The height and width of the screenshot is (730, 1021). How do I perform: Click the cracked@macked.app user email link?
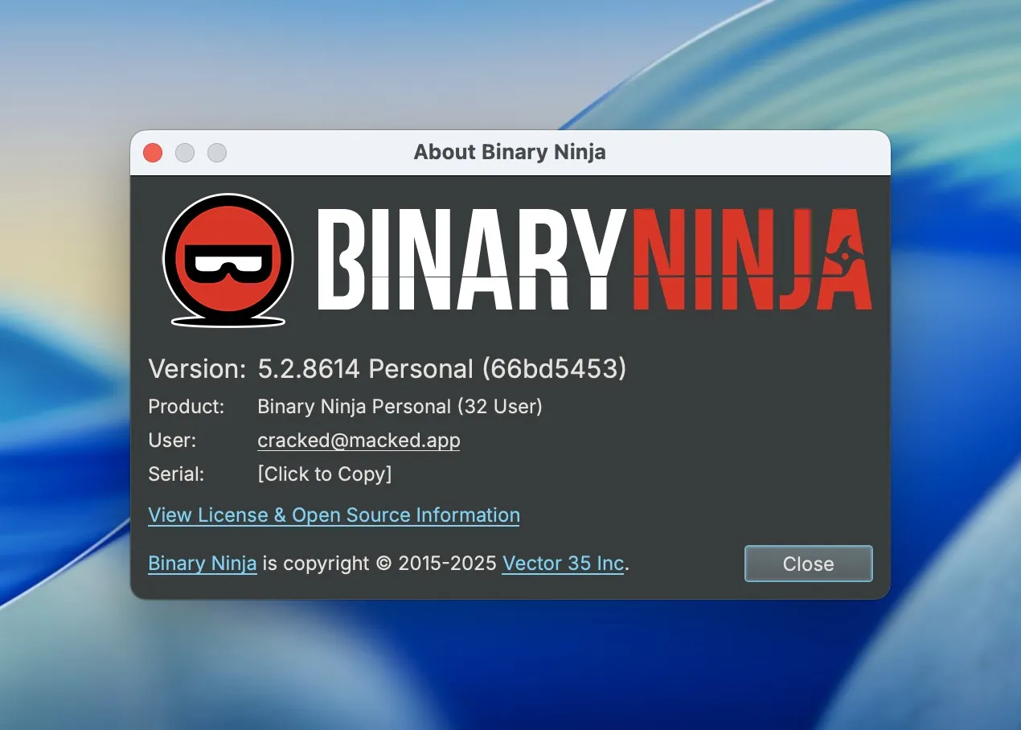point(359,441)
